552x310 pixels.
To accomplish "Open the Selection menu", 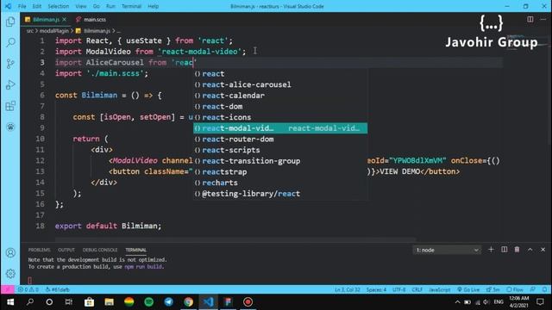I will point(58,6).
